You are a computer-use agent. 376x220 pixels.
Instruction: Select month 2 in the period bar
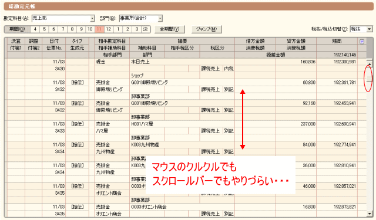(127, 29)
